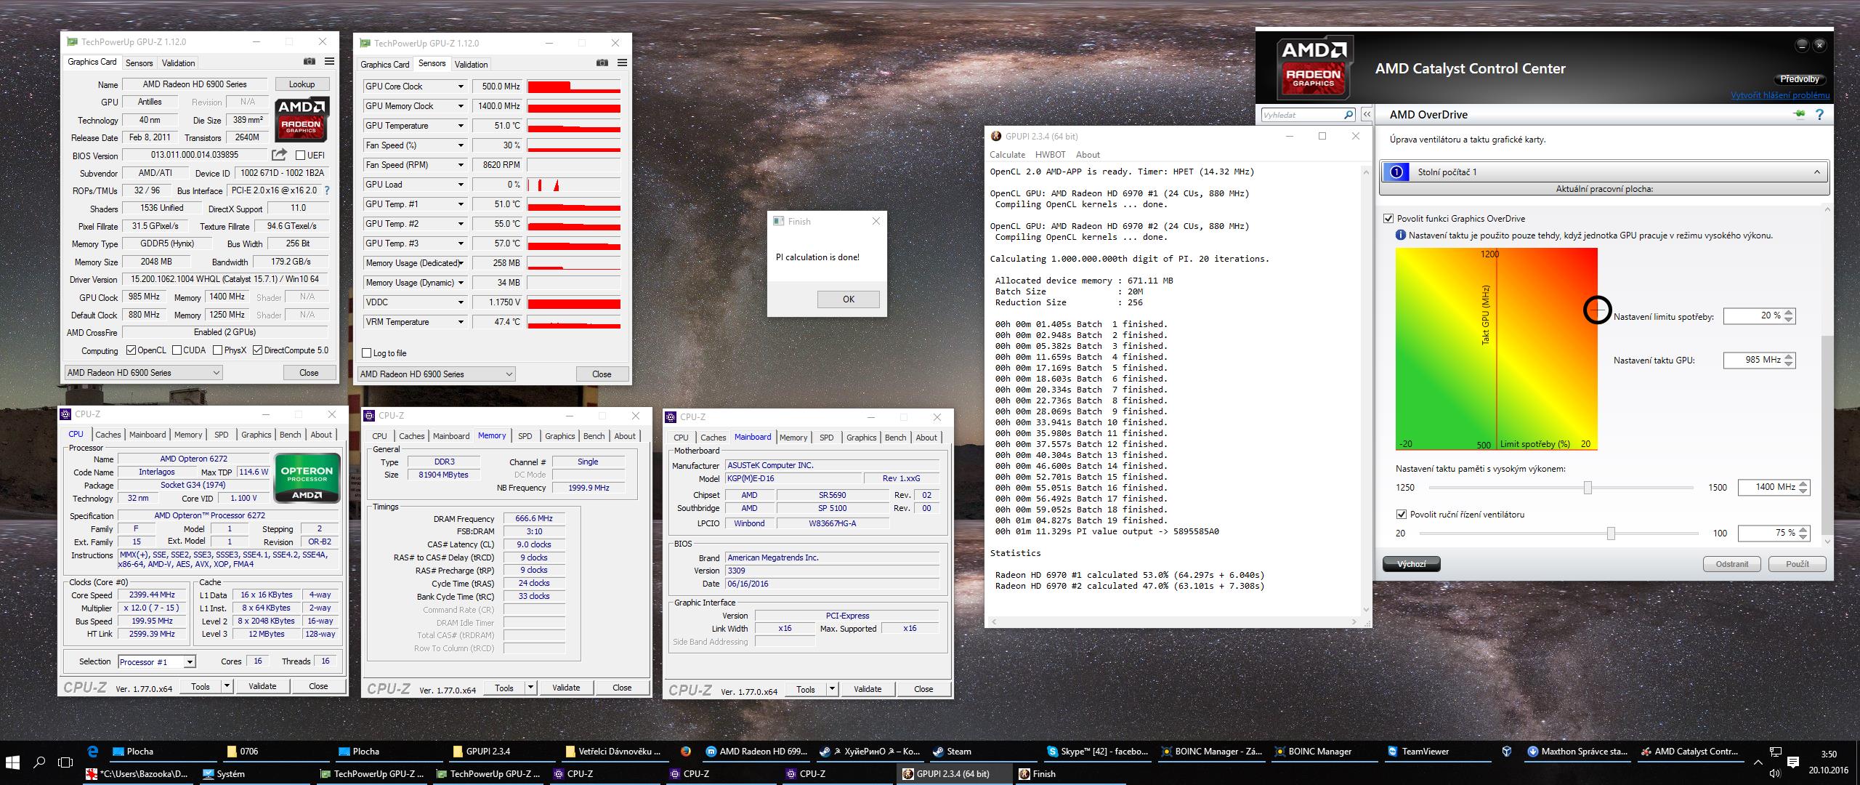1860x785 pixels.
Task: Collapse the Catalyst sidebar with double-arrow icon
Action: coord(1367,115)
